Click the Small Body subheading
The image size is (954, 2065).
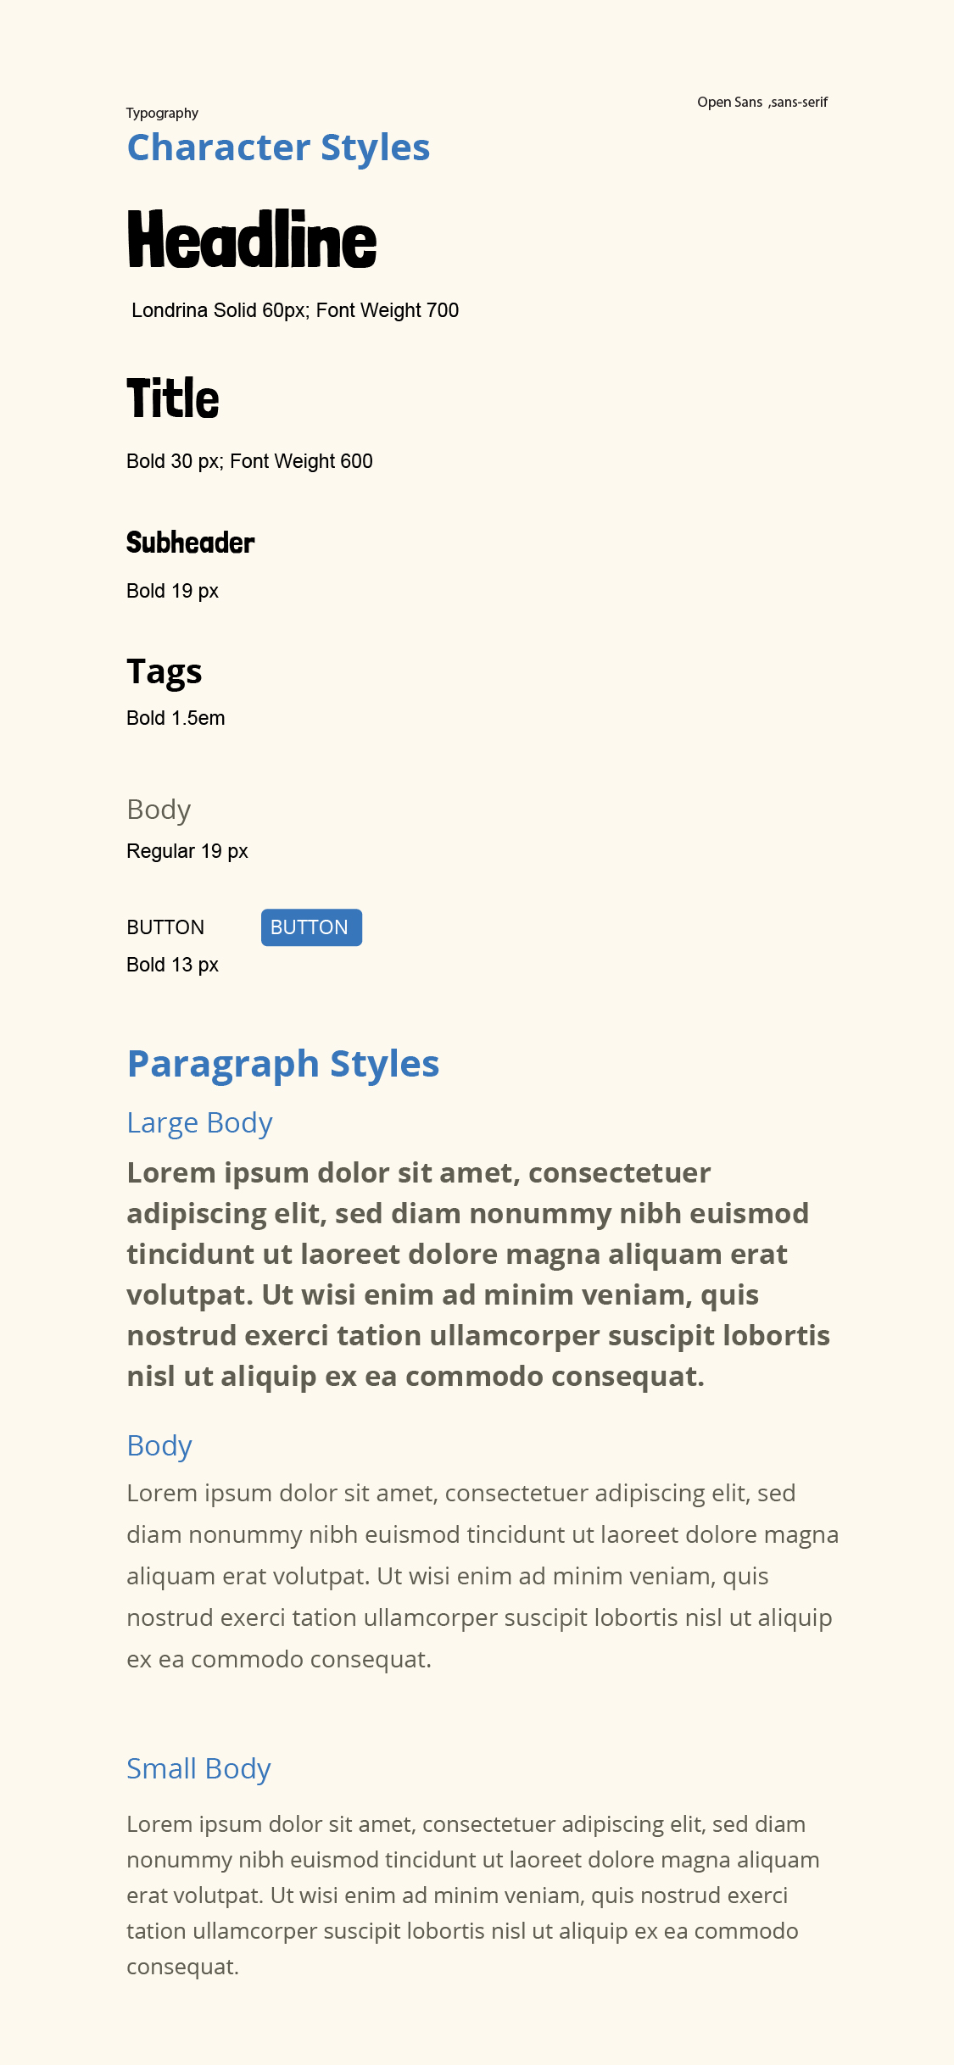[x=198, y=1769]
